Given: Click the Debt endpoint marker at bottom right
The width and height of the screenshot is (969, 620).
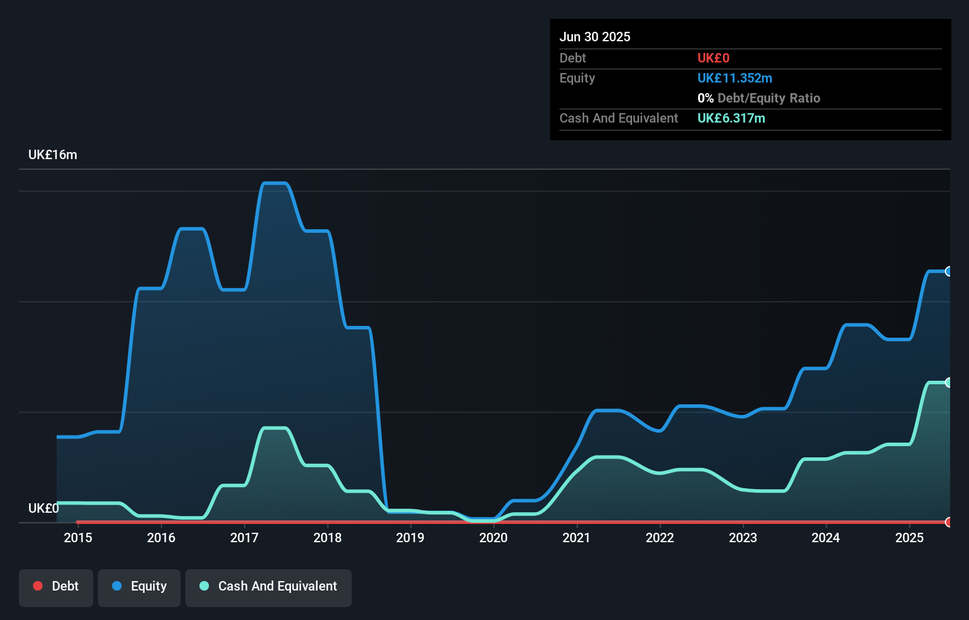Looking at the screenshot, I should pos(948,522).
